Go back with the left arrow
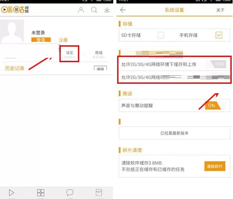This screenshot has width=233, height=199. point(123,10)
